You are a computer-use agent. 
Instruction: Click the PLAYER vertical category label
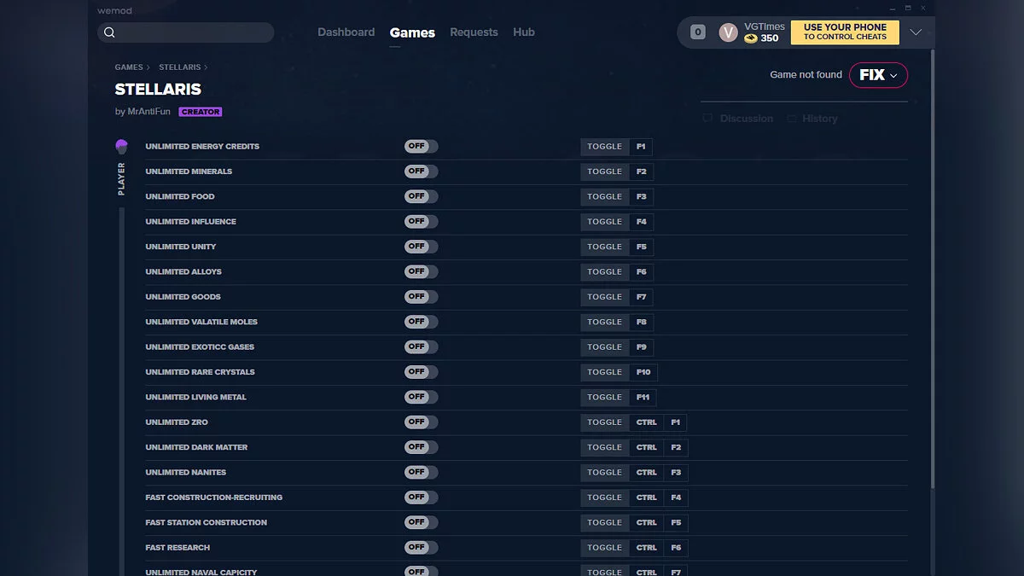(121, 179)
